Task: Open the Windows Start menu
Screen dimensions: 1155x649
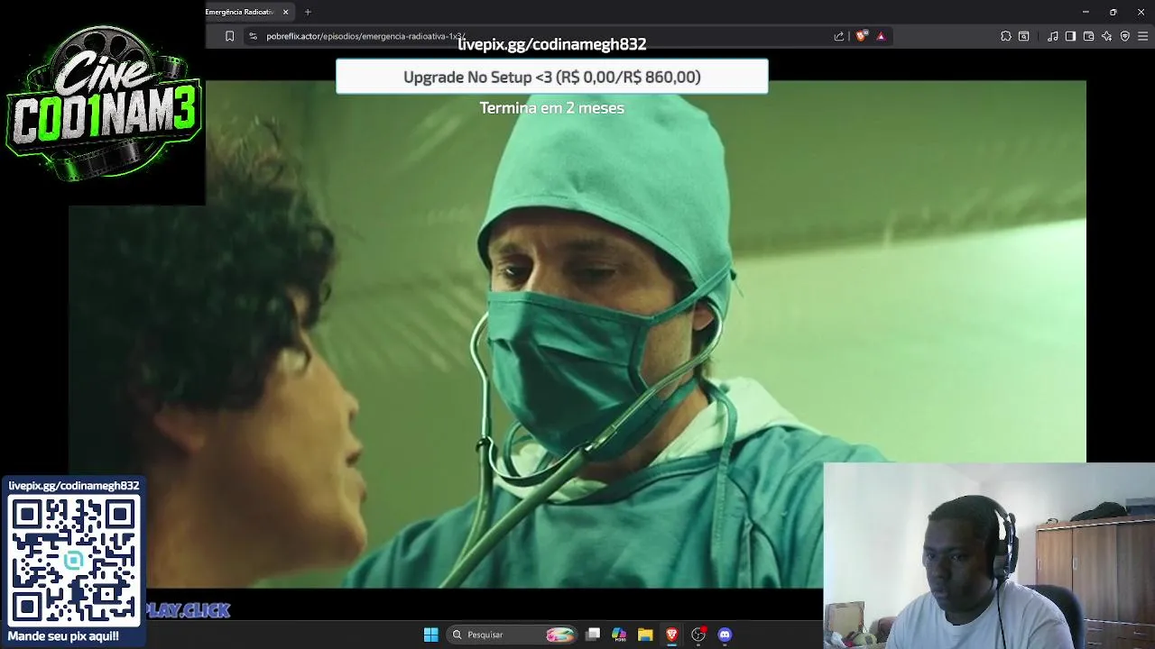Action: pos(430,635)
